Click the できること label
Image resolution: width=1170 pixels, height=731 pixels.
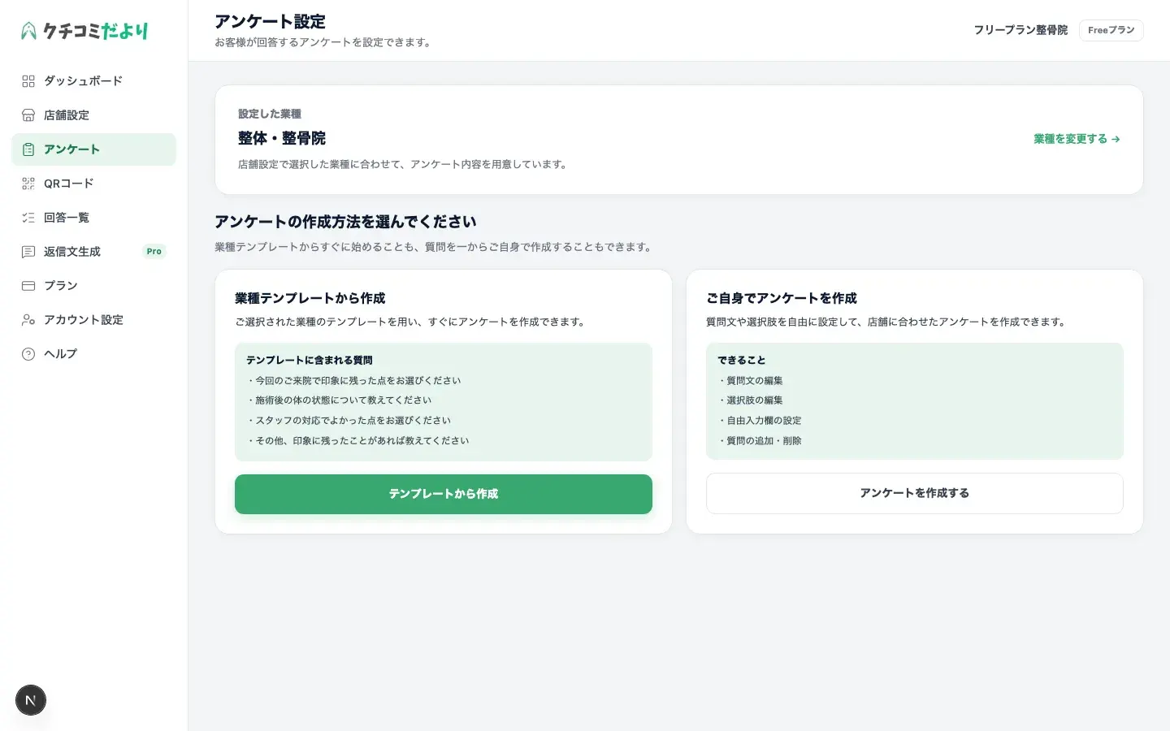pyautogui.click(x=742, y=360)
